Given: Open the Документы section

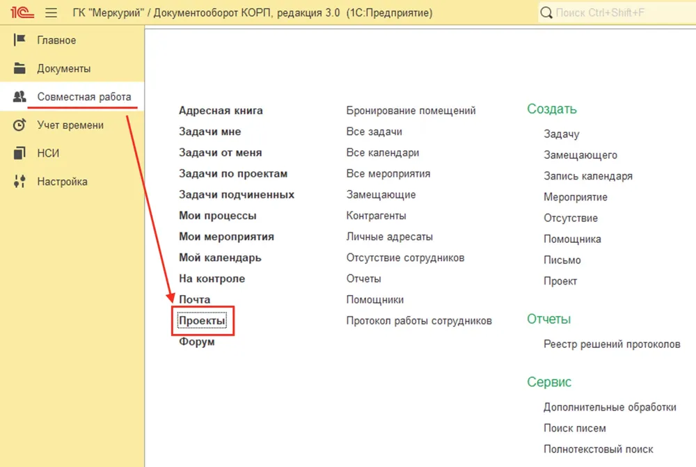Looking at the screenshot, I should pos(64,68).
